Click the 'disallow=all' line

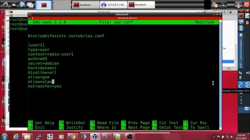(x=42, y=73)
